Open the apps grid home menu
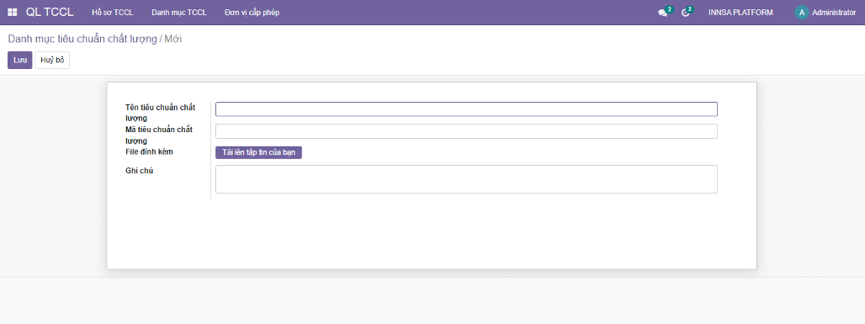Viewport: 865px width, 324px height. click(x=12, y=12)
